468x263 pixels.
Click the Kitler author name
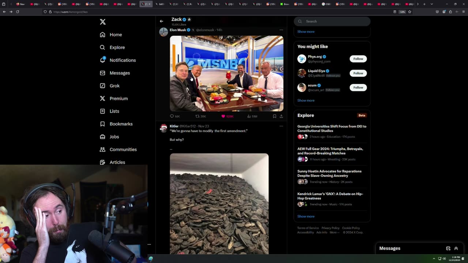(174, 126)
